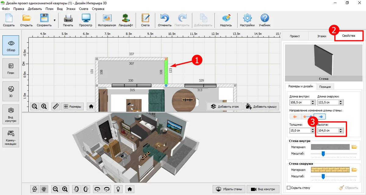Select the left-anchored wall length direction
This screenshot has width=366, height=195.
coord(295,116)
